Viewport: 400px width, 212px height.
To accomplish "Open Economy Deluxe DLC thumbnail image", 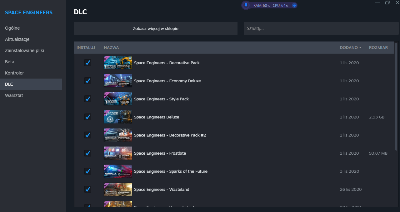I will click(117, 81).
